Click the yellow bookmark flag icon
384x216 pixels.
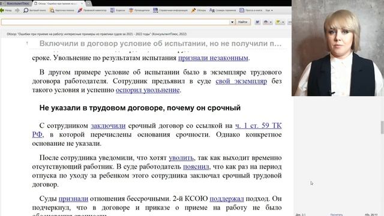[x=278, y=22]
